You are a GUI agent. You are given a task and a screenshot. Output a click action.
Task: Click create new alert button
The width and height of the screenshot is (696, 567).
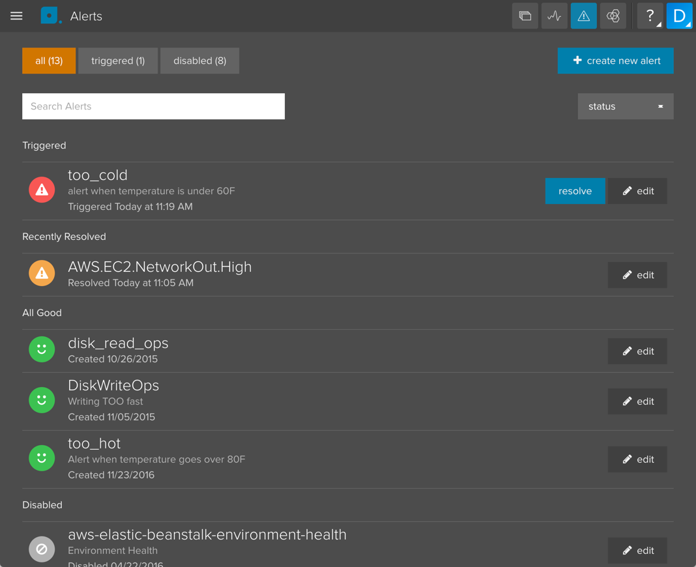tap(615, 61)
